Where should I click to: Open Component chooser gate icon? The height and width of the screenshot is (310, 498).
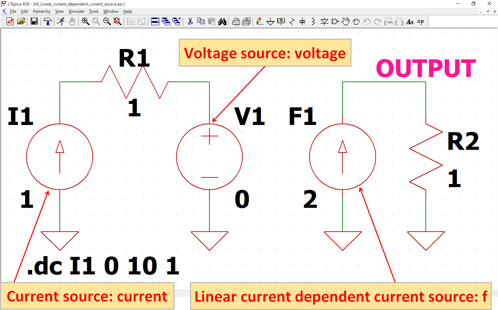[x=335, y=21]
